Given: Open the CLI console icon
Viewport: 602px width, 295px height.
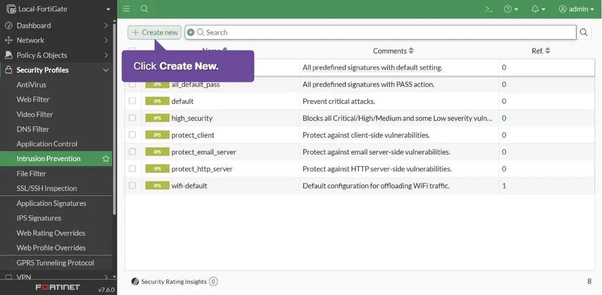Looking at the screenshot, I should click(x=489, y=9).
